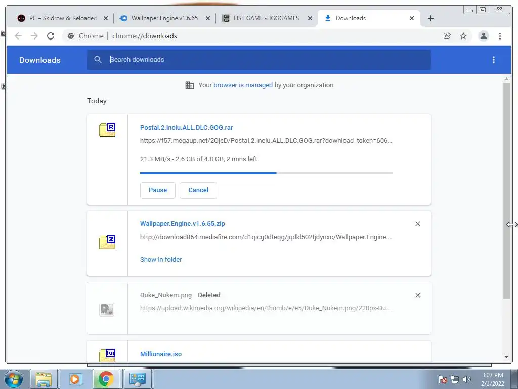Viewport: 518px width, 389px height.
Task: Open the 'browser is managed' link
Action: [x=243, y=85]
